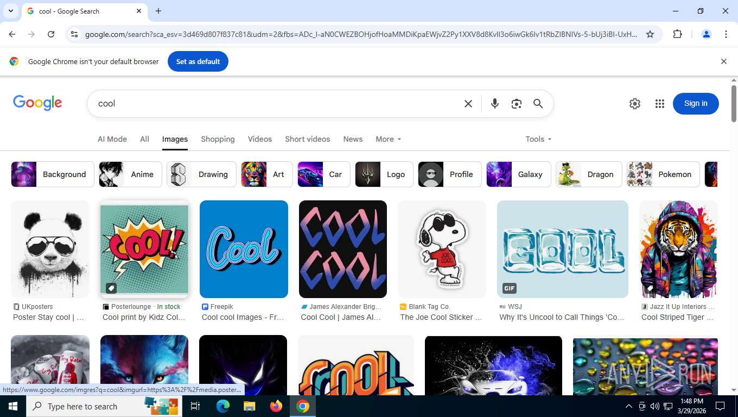Go back to the previous page
The height and width of the screenshot is (417, 738).
12,34
